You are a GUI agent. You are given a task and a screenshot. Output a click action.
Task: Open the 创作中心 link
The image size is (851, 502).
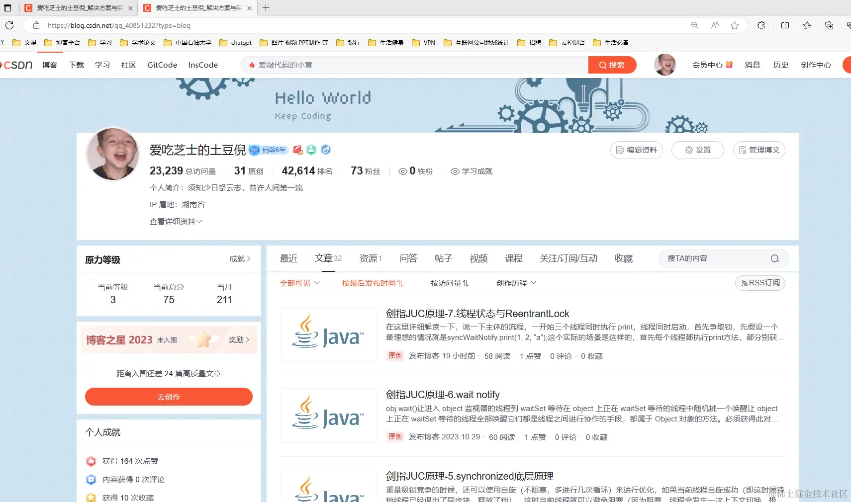[x=816, y=65]
